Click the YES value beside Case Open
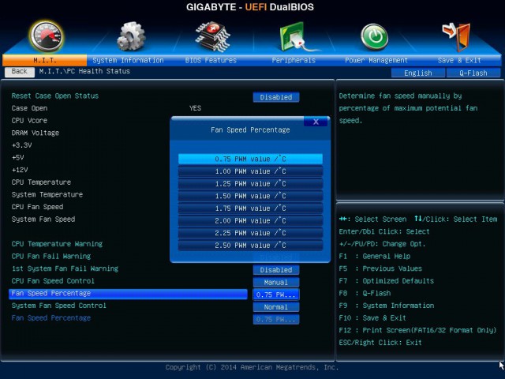Screen dimensions: 505x379 tap(195, 108)
